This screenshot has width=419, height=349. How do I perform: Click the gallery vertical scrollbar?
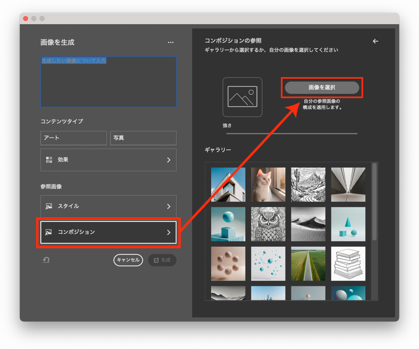[x=374, y=202]
